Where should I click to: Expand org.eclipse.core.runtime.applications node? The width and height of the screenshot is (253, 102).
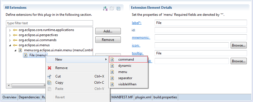(x=10, y=30)
